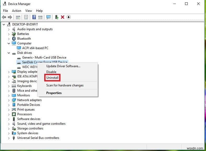
Task: Select the Storage controllers label
Action: pos(30,128)
